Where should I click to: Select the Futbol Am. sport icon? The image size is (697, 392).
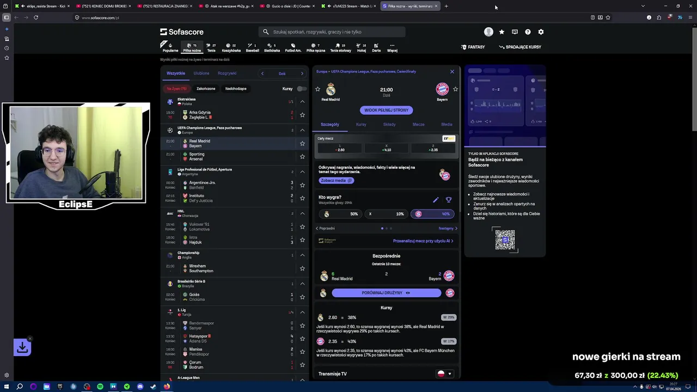tap(293, 47)
